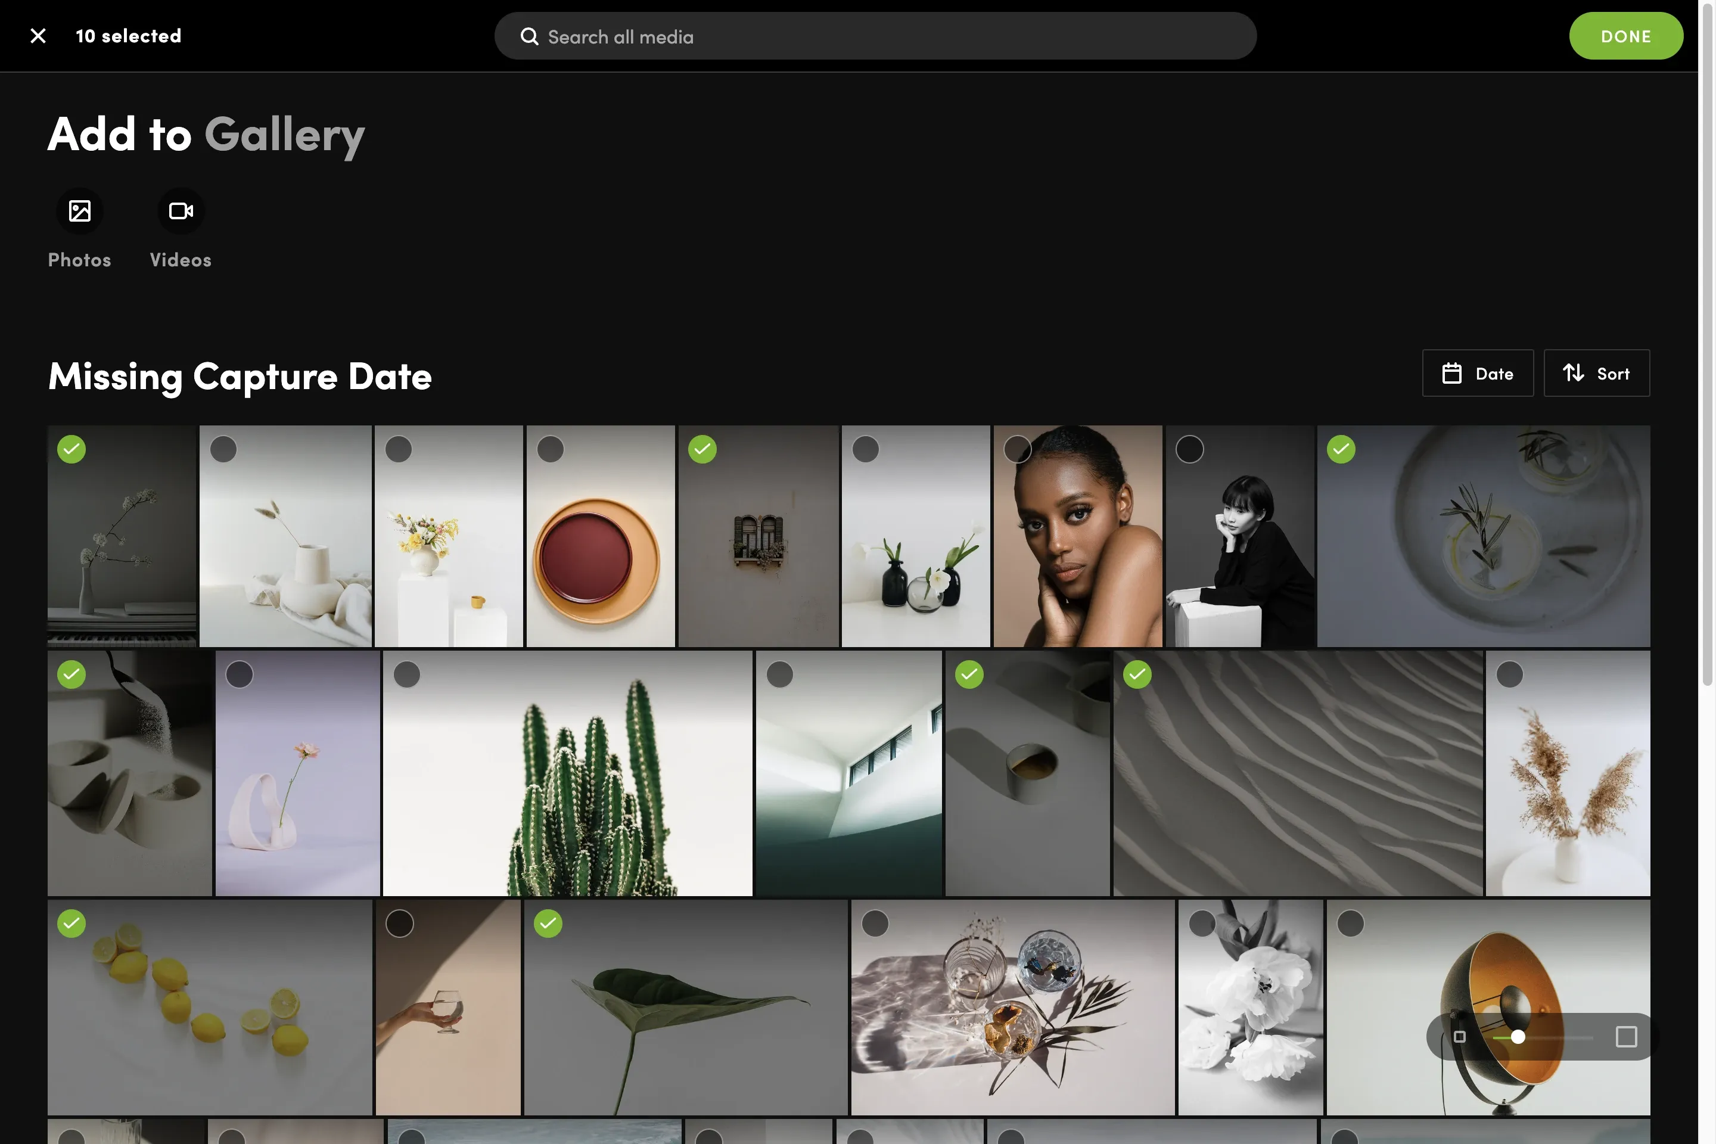Deselect the scattered lemons photo
This screenshot has width=1716, height=1144.
point(71,924)
